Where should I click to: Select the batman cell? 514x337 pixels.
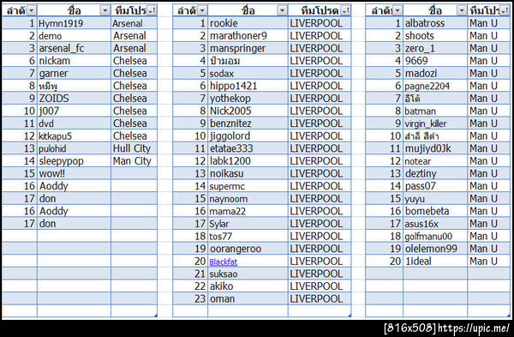point(435,111)
